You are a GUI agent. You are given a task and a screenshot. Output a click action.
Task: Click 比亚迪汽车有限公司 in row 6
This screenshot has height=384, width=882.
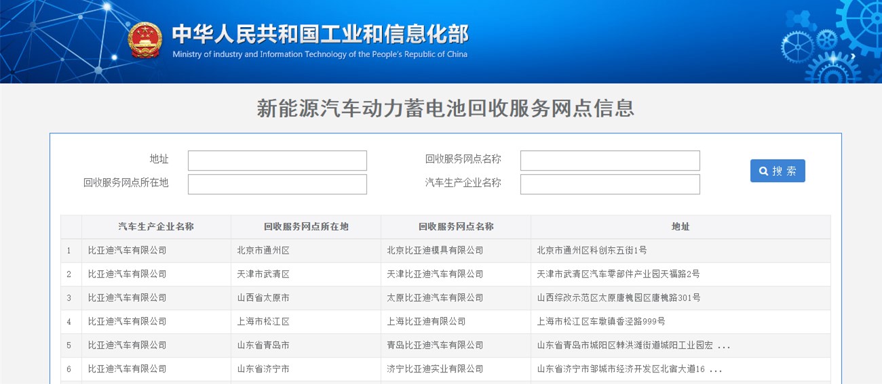point(127,369)
